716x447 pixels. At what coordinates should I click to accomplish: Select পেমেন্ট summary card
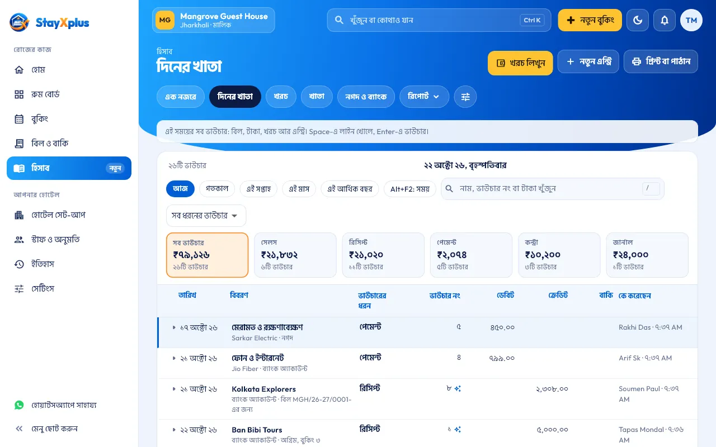471,255
